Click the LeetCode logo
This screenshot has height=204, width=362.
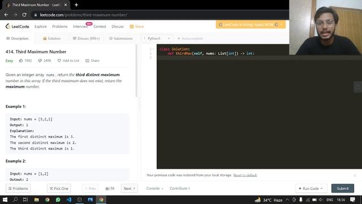point(18,27)
